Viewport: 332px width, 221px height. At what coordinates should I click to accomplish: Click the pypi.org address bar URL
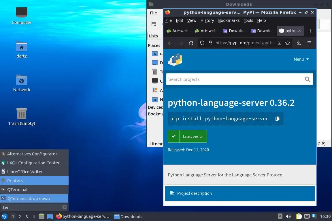245,43
